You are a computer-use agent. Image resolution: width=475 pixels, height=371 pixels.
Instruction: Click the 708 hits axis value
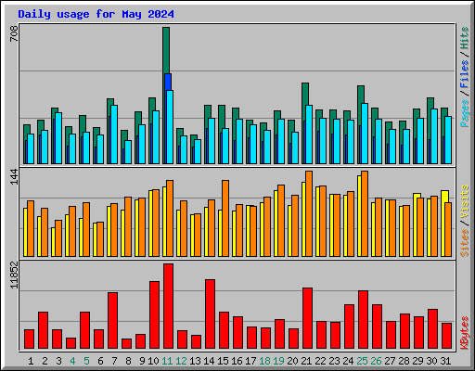point(14,33)
